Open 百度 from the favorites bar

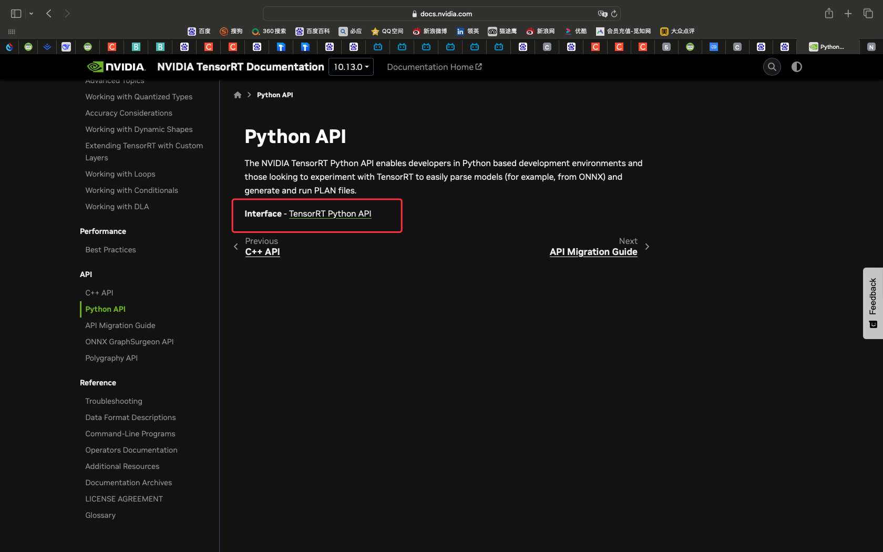tap(199, 31)
